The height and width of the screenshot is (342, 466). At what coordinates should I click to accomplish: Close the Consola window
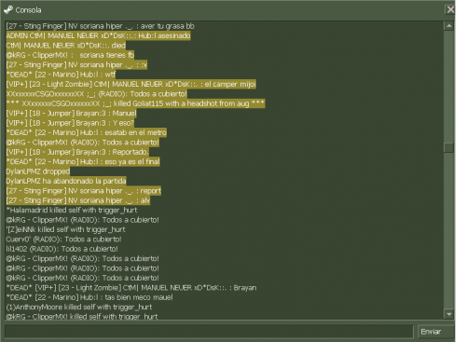coord(450,10)
